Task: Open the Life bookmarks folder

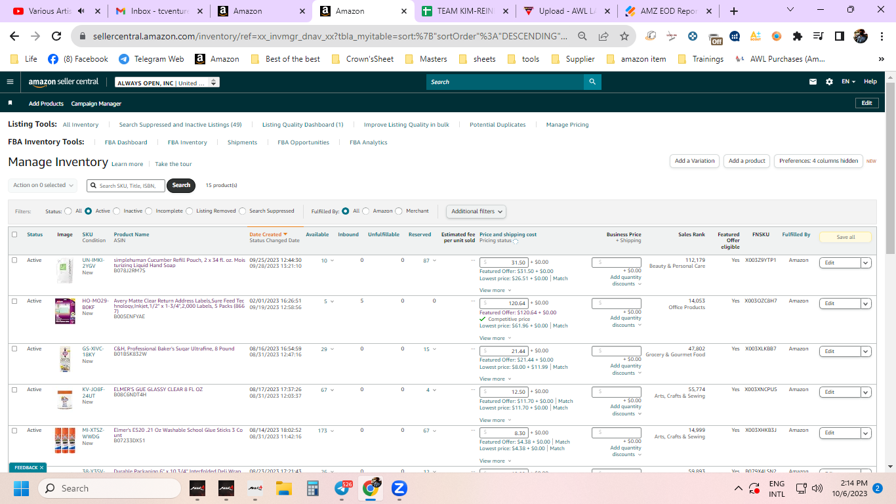Action: (24, 59)
